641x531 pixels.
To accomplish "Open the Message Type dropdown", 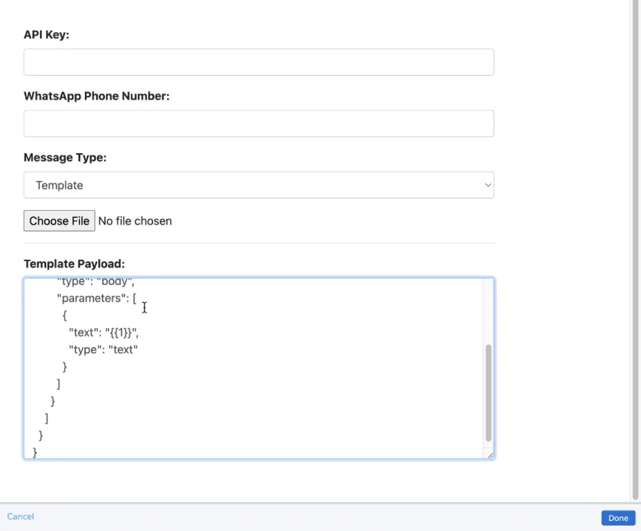I will tap(258, 185).
